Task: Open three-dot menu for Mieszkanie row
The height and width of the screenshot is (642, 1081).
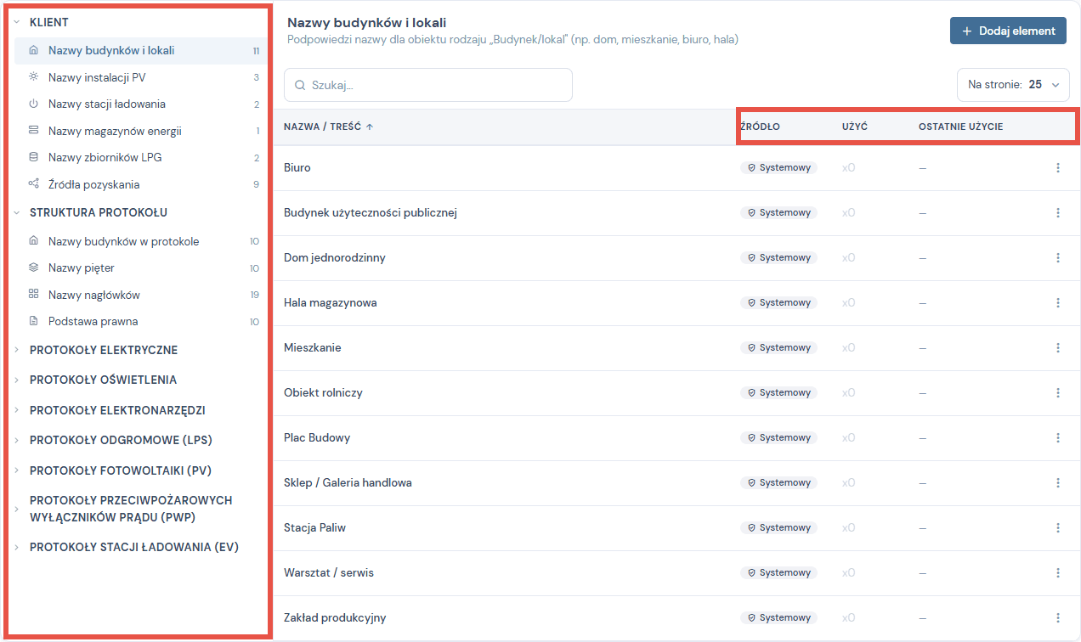Action: pyautogui.click(x=1058, y=348)
